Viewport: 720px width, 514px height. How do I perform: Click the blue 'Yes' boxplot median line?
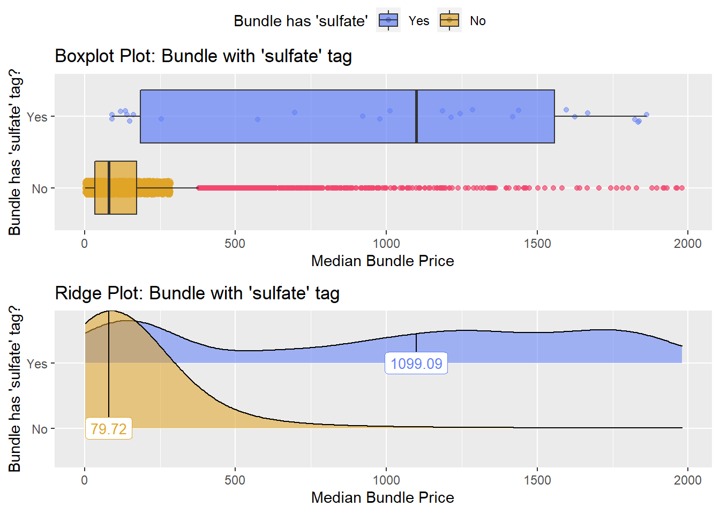[x=416, y=116]
